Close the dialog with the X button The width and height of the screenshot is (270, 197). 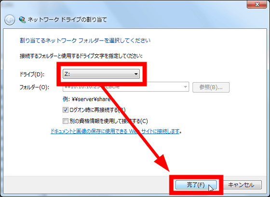[x=257, y=4]
